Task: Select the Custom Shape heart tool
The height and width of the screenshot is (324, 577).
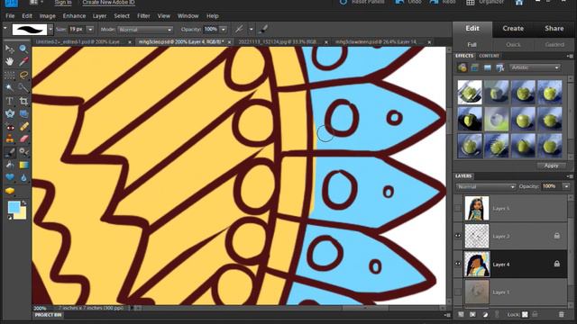Action: click(x=10, y=178)
